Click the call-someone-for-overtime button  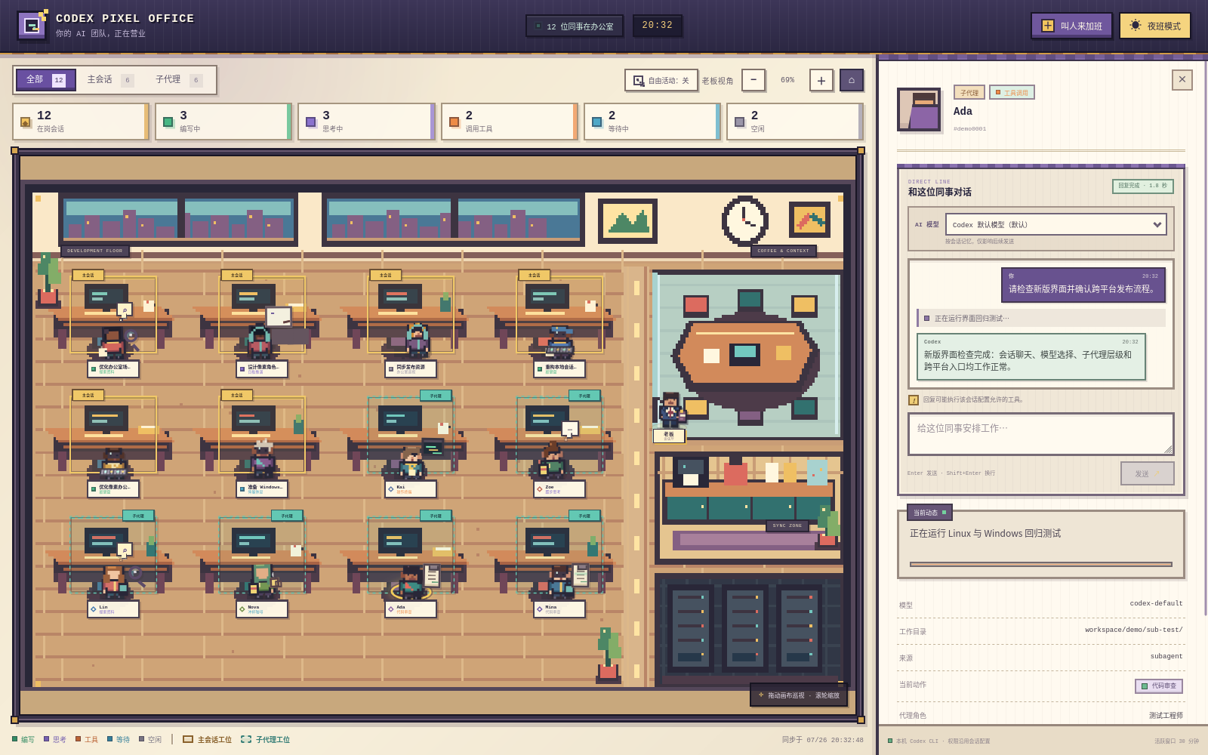click(1072, 26)
